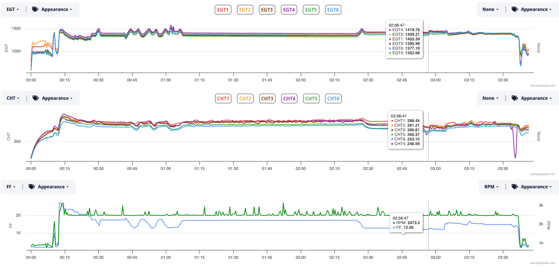
Task: Click CHT1: 288.45 in the CHT tooltip
Action: pos(405,121)
